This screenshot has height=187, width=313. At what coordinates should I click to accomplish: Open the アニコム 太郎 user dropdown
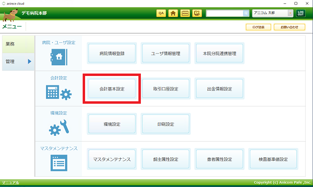(273, 13)
